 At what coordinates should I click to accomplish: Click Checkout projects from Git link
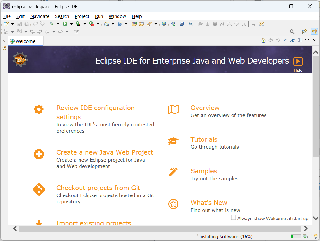[x=98, y=188]
